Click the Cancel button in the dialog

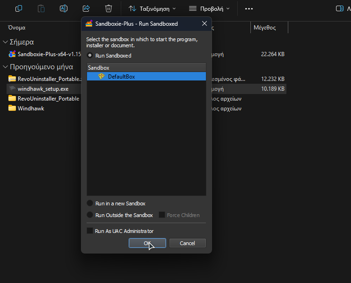tap(188, 243)
